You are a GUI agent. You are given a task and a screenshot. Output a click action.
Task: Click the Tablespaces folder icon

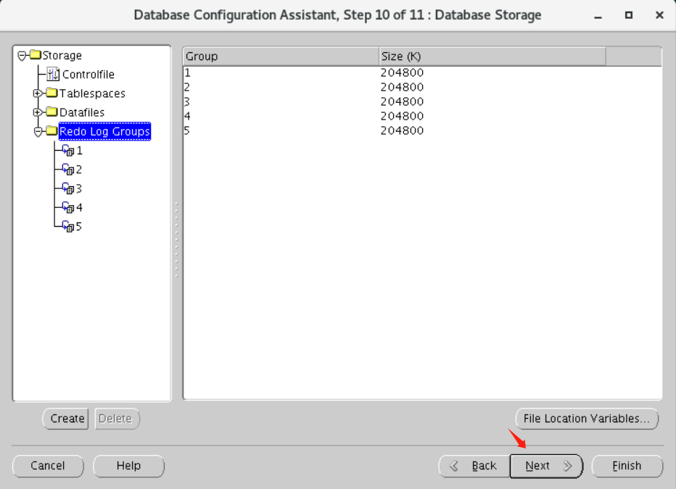coord(51,93)
